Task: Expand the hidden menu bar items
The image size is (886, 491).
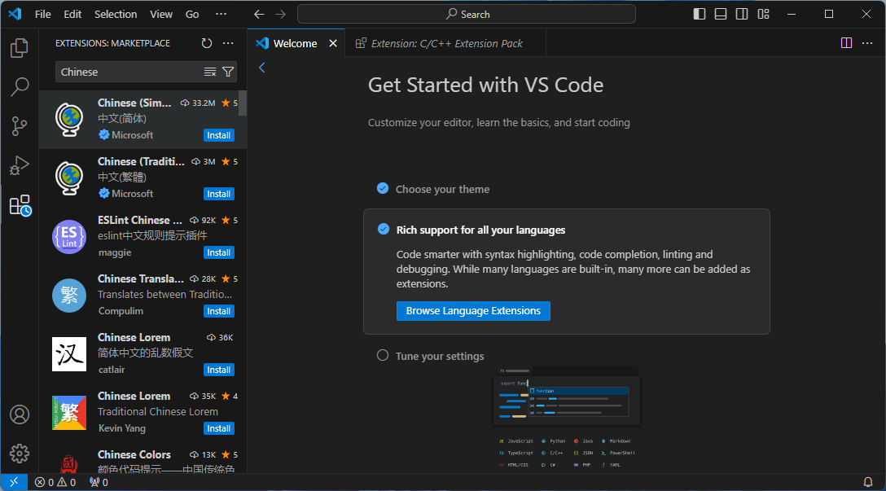Action: pyautogui.click(x=221, y=14)
